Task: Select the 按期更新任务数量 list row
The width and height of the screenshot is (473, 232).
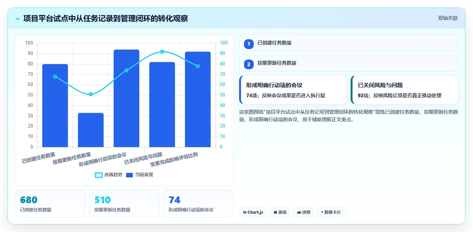Action: tap(348, 63)
